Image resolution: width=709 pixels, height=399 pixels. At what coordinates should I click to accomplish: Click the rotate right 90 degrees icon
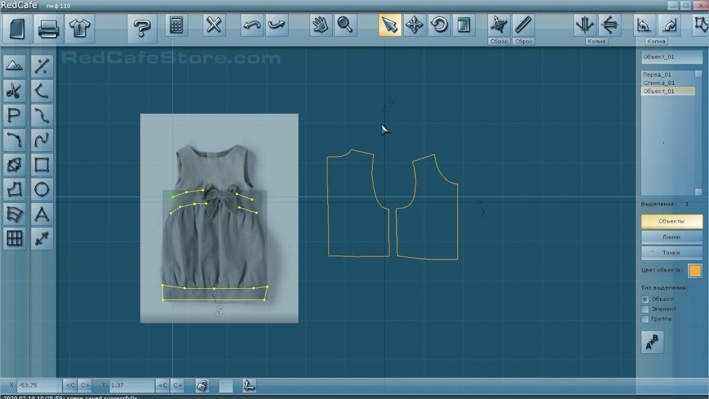[669, 25]
